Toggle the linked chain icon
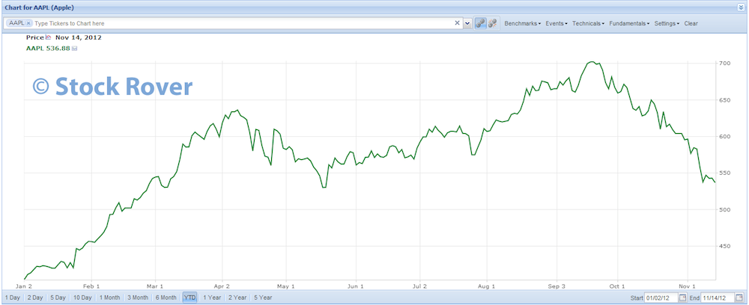Screen dimensions: 749x305 pos(481,23)
